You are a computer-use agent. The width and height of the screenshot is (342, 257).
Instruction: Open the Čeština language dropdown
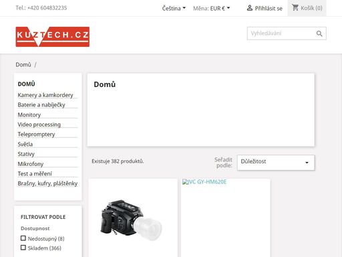[x=174, y=8]
